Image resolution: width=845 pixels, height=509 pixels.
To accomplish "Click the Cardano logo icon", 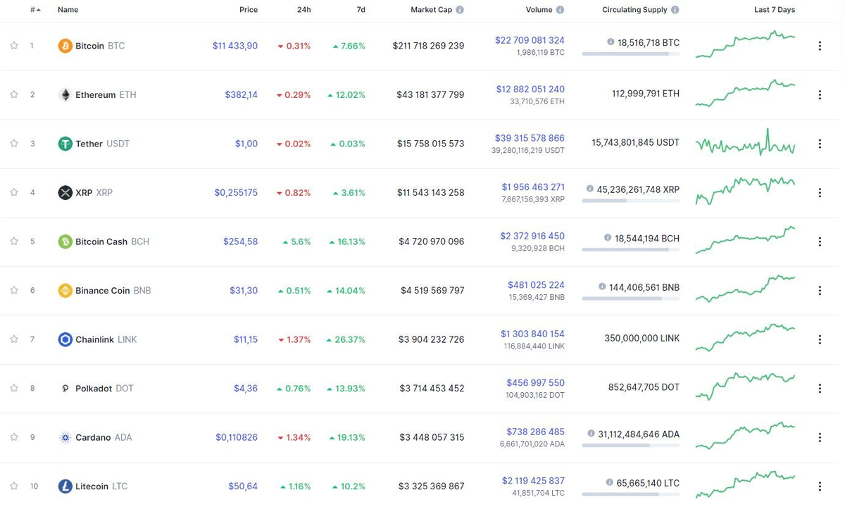I will click(x=65, y=437).
